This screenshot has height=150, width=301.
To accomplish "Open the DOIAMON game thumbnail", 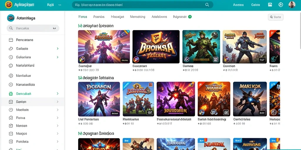I will (99, 99).
